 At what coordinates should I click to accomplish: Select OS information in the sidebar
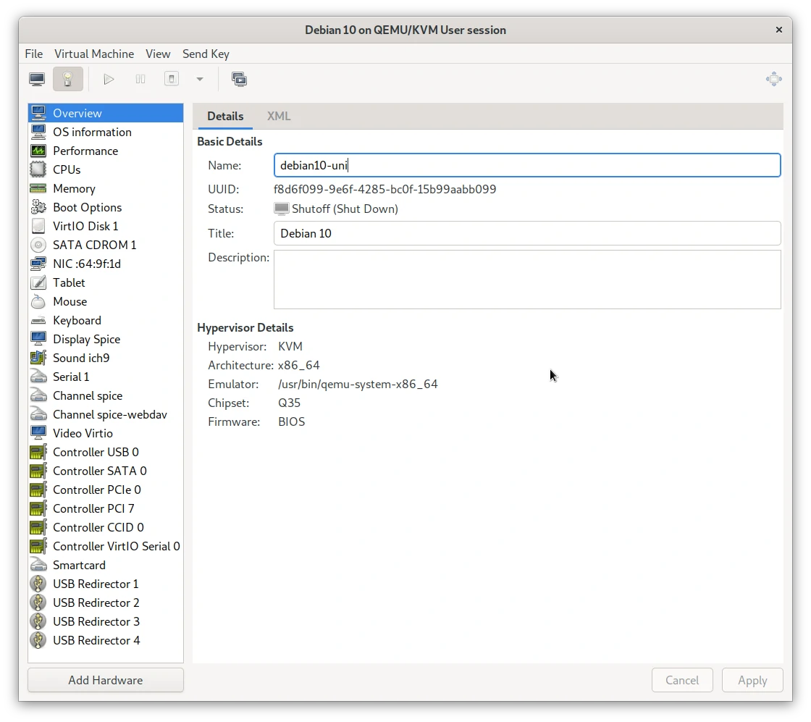(x=106, y=132)
